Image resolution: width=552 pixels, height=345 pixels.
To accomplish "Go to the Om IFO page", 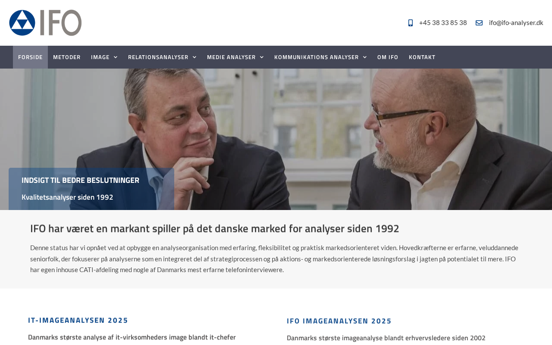I will [388, 57].
